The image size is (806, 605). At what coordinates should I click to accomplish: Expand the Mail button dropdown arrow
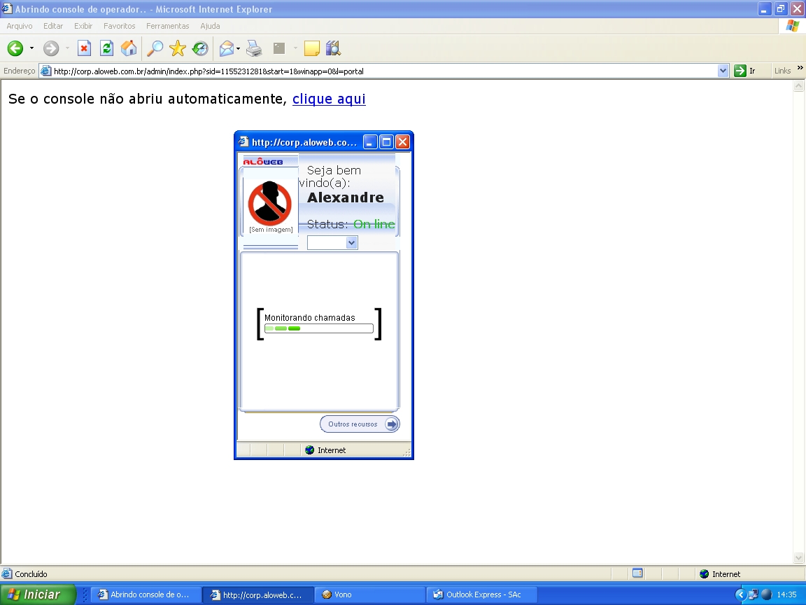(238, 48)
